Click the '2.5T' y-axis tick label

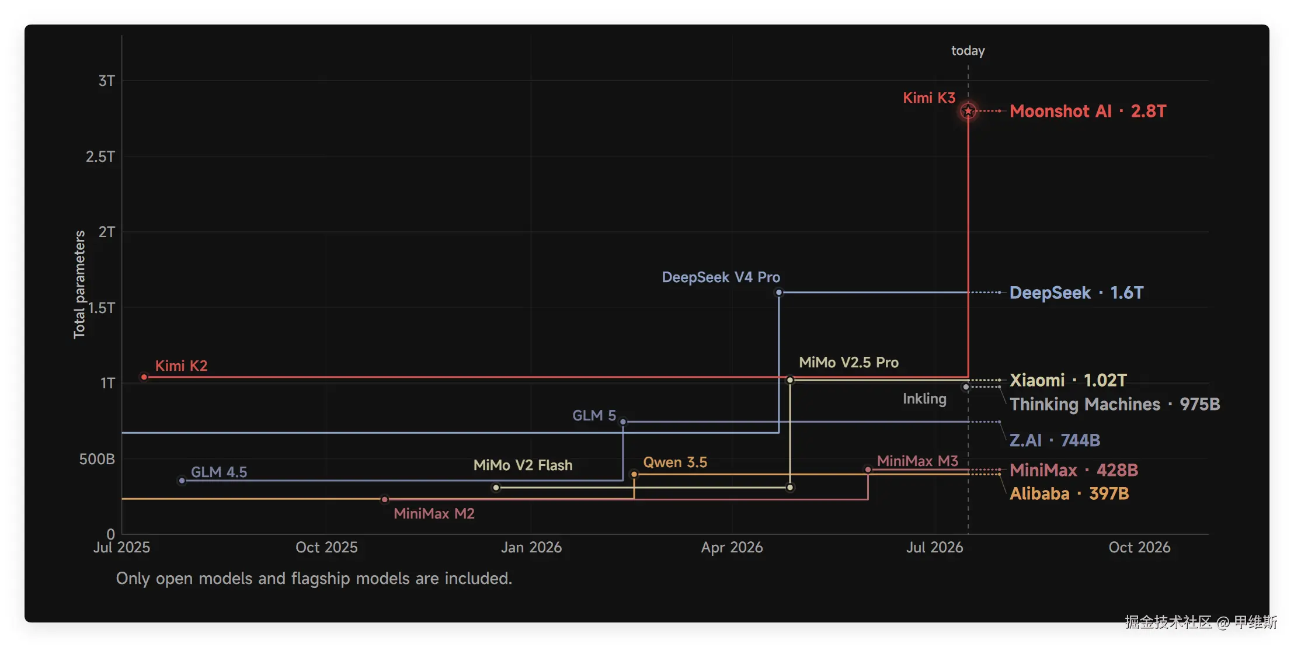pyautogui.click(x=100, y=156)
